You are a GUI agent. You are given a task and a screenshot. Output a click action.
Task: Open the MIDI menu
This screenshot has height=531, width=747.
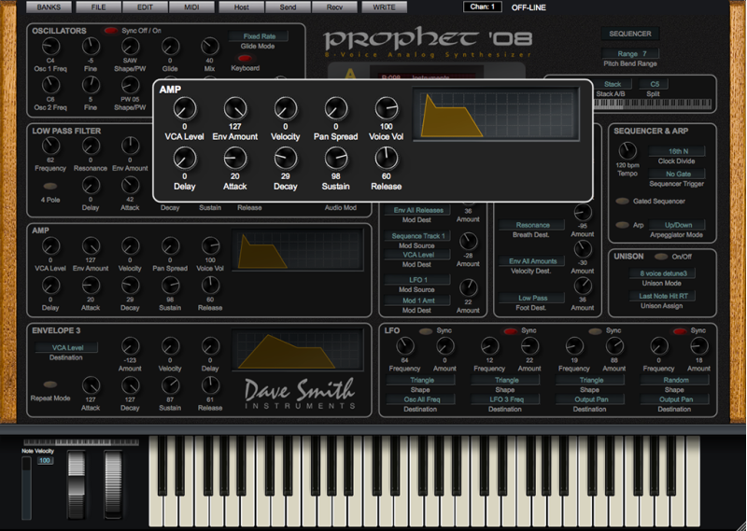pyautogui.click(x=191, y=7)
